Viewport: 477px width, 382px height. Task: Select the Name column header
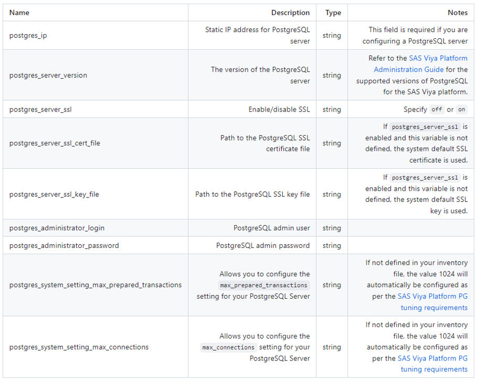tap(19, 13)
